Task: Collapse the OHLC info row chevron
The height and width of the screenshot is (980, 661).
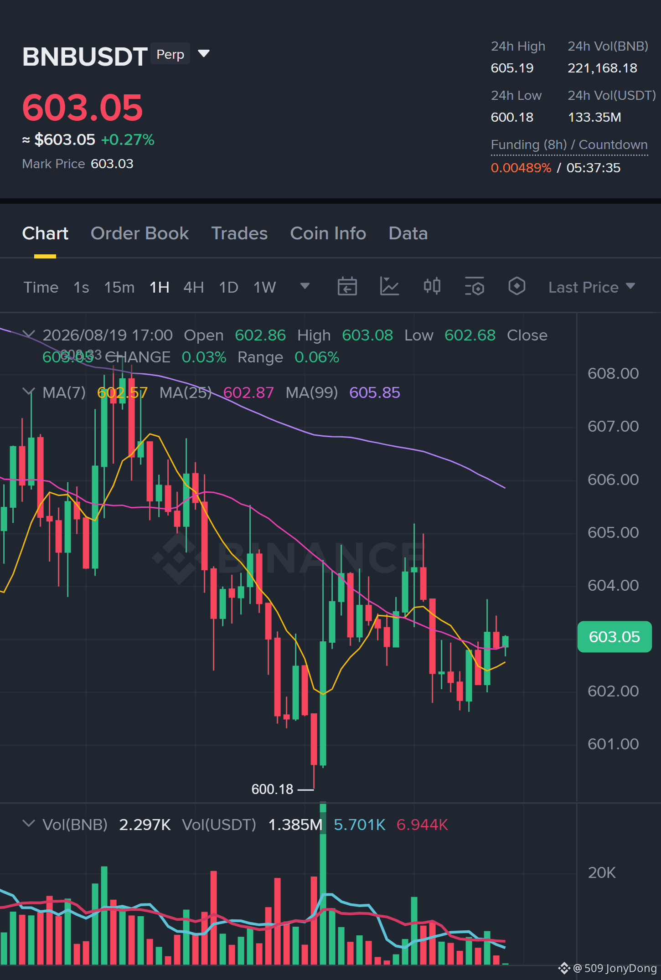Action: (x=29, y=335)
